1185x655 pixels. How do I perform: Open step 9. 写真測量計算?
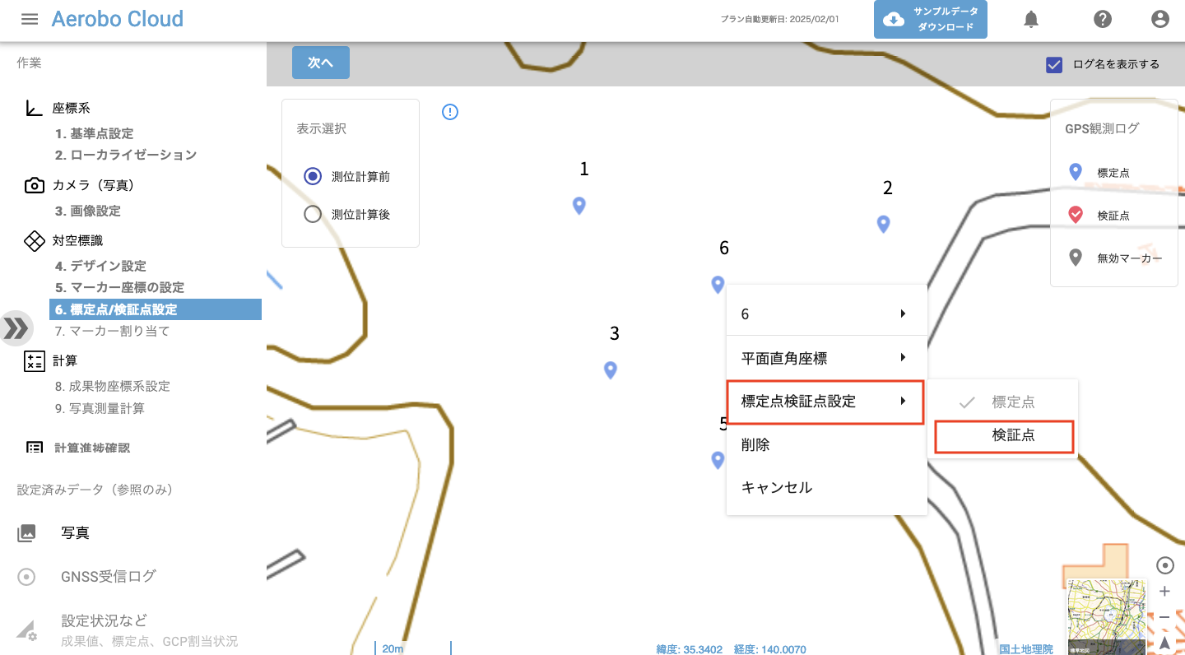click(x=100, y=408)
